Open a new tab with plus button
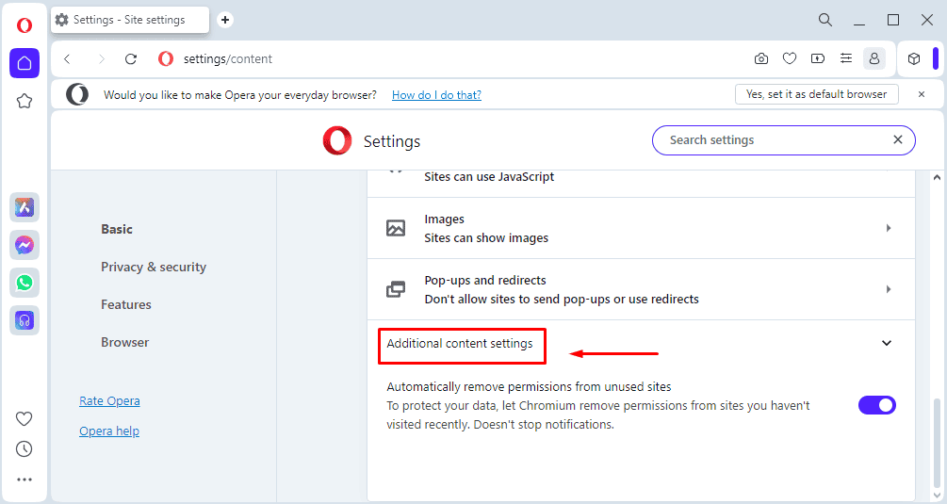Viewport: 947px width, 504px height. coord(224,20)
